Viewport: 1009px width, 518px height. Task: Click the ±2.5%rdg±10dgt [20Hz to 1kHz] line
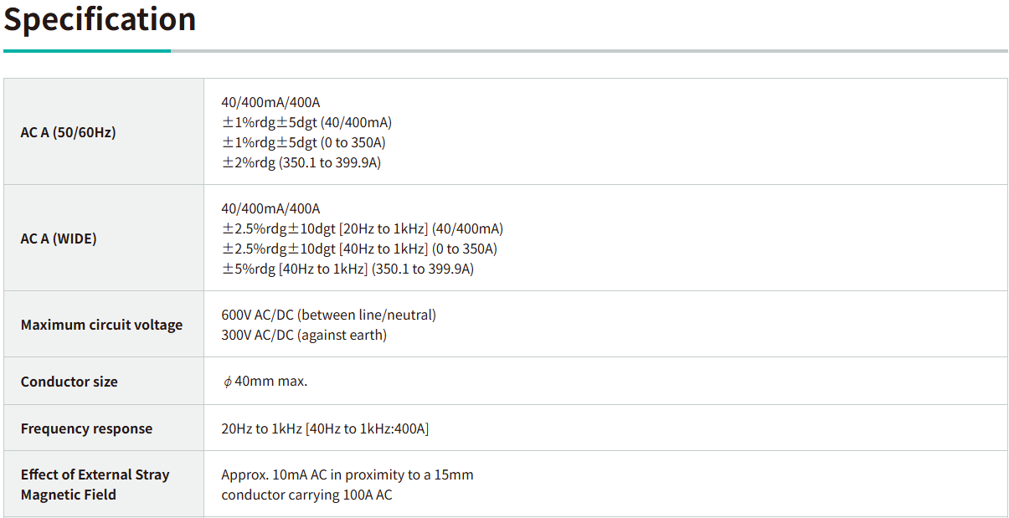[x=362, y=228]
